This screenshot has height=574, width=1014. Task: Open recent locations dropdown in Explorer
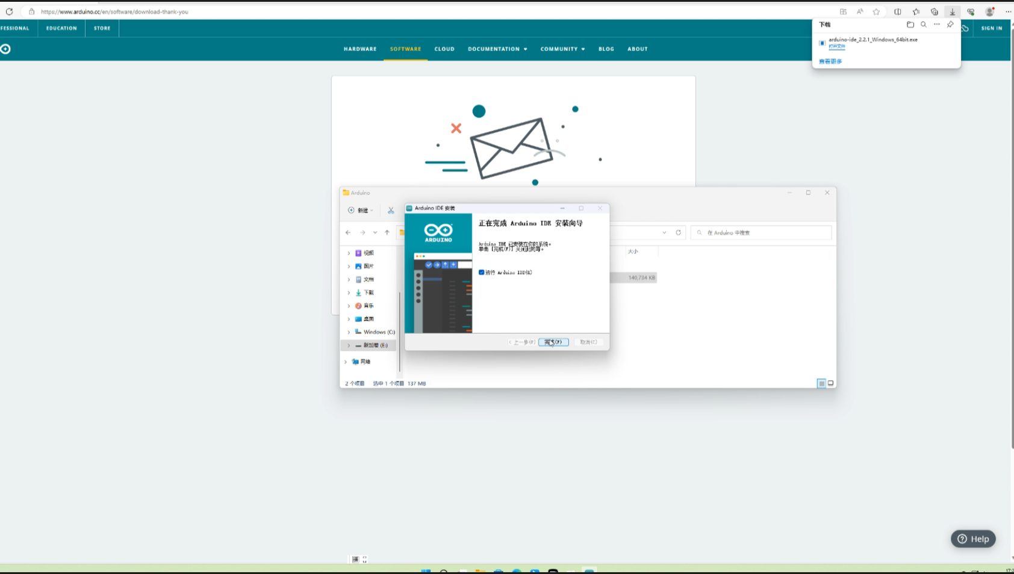pyautogui.click(x=375, y=233)
